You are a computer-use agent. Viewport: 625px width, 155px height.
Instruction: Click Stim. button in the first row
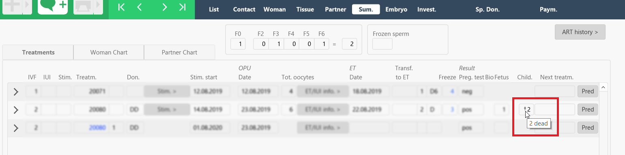pyautogui.click(x=167, y=91)
